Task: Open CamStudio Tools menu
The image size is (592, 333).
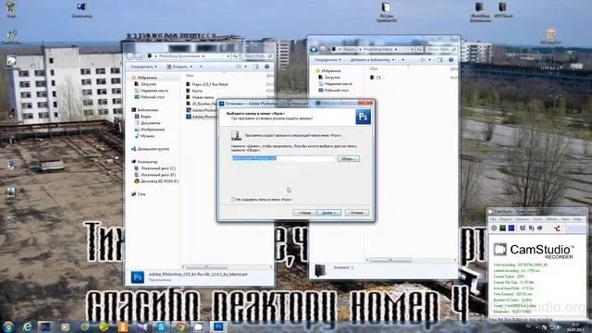Action: (x=537, y=219)
